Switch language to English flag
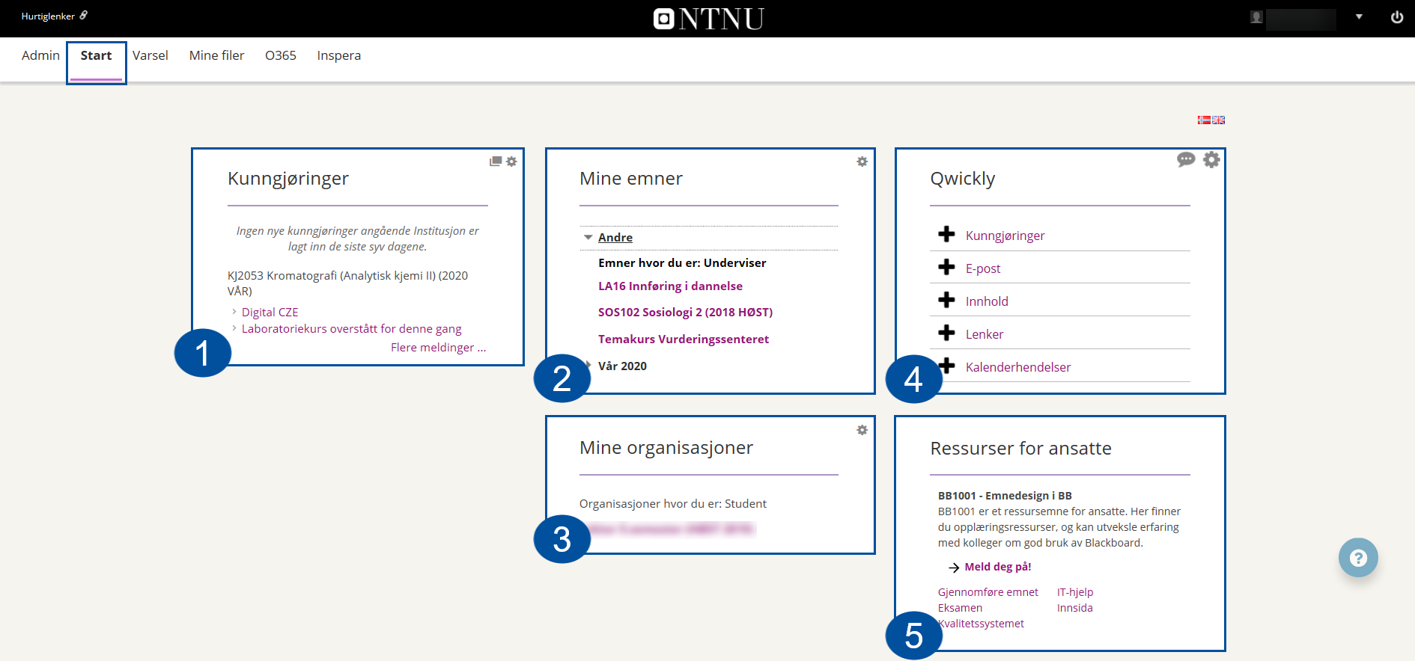The height and width of the screenshot is (661, 1415). pyautogui.click(x=1219, y=120)
